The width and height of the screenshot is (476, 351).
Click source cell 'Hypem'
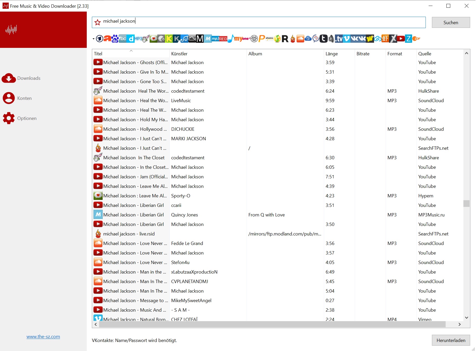pos(426,196)
